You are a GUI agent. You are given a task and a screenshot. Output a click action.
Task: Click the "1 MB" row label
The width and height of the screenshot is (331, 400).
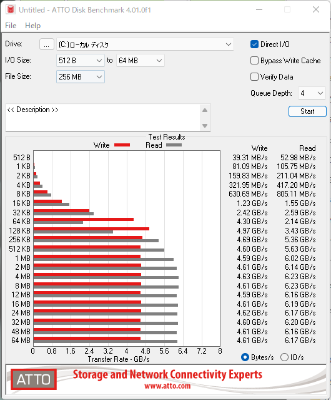point(22,259)
